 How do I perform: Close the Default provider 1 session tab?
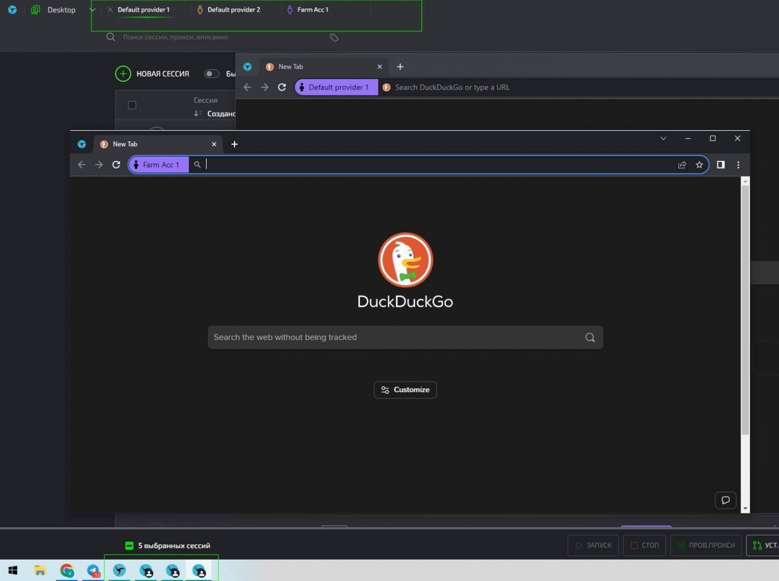click(110, 10)
